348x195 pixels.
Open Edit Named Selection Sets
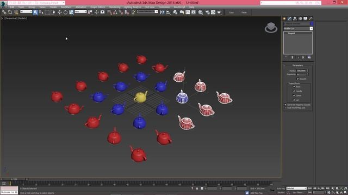point(133,12)
